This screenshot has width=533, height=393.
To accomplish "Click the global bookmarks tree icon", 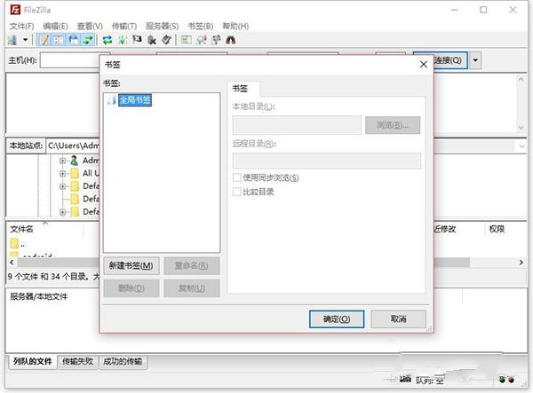I will pyautogui.click(x=112, y=100).
